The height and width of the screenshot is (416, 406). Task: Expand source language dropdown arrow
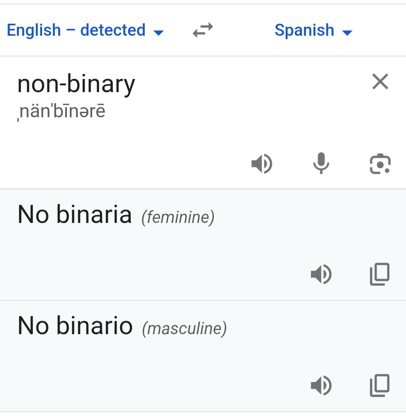(x=159, y=33)
